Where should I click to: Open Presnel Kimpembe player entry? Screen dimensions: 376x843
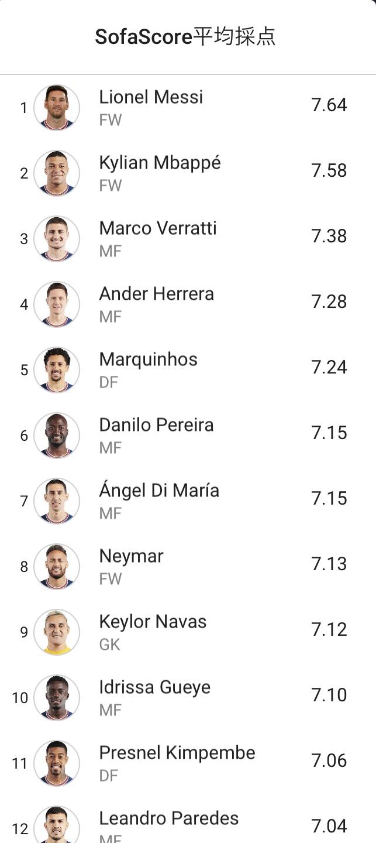[188, 763]
